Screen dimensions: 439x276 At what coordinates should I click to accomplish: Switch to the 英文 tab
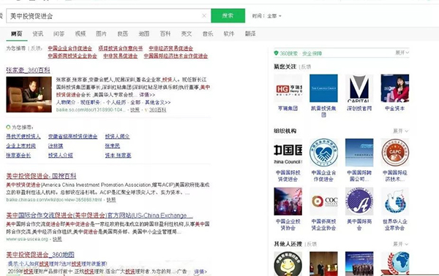pyautogui.click(x=186, y=34)
